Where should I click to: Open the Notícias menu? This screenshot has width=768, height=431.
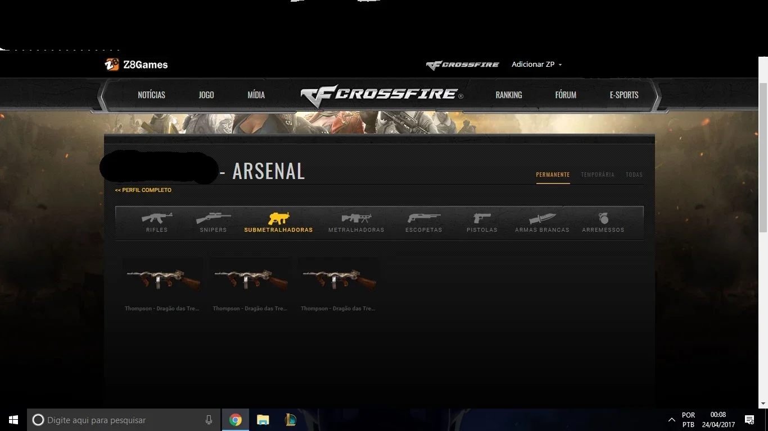click(x=152, y=95)
